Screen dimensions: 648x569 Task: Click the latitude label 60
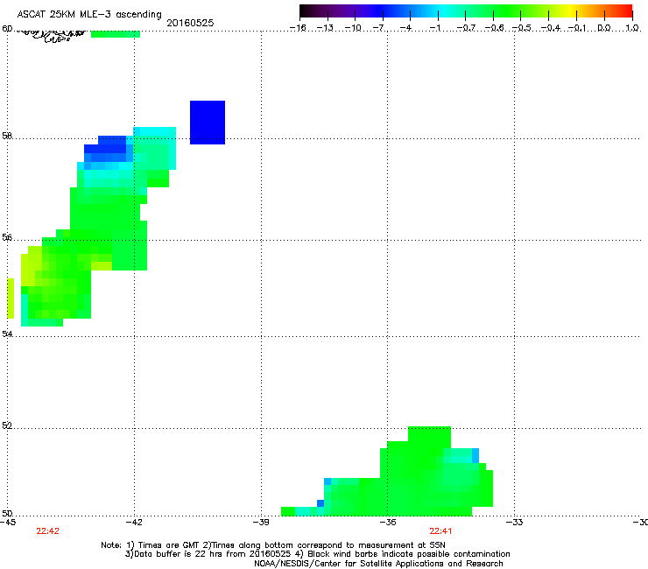(x=7, y=29)
